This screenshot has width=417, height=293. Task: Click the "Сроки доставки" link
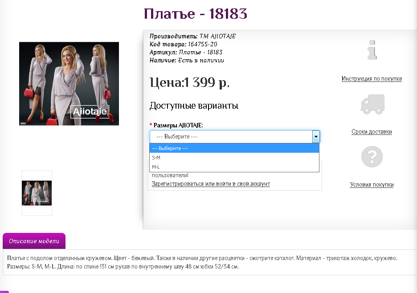point(372,131)
